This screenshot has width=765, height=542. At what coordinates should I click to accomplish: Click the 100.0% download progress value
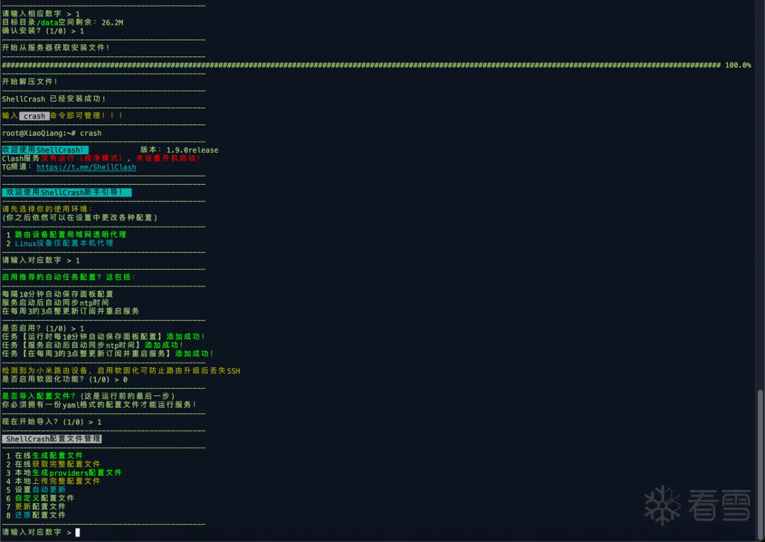[738, 65]
